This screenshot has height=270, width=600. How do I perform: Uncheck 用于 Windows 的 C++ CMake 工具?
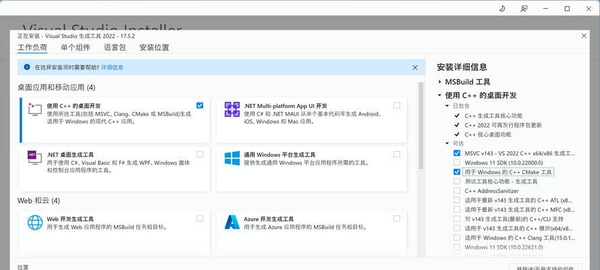point(456,171)
